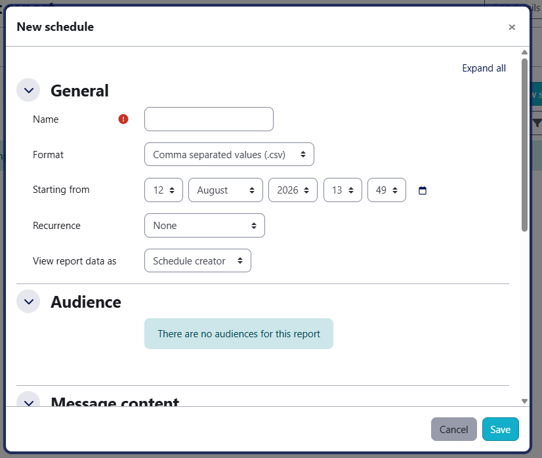Click the Expand all link
This screenshot has width=542, height=458.
click(484, 68)
